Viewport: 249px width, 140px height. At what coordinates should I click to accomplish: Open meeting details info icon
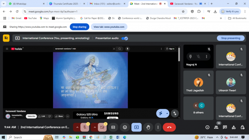(207, 127)
